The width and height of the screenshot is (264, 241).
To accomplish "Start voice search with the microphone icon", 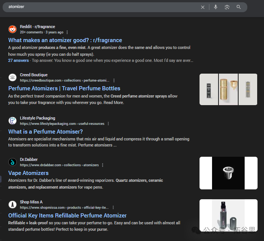I will tap(215, 7).
